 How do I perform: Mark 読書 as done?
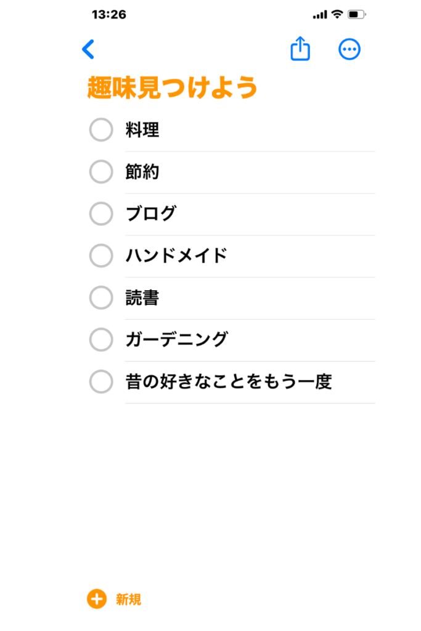click(101, 298)
